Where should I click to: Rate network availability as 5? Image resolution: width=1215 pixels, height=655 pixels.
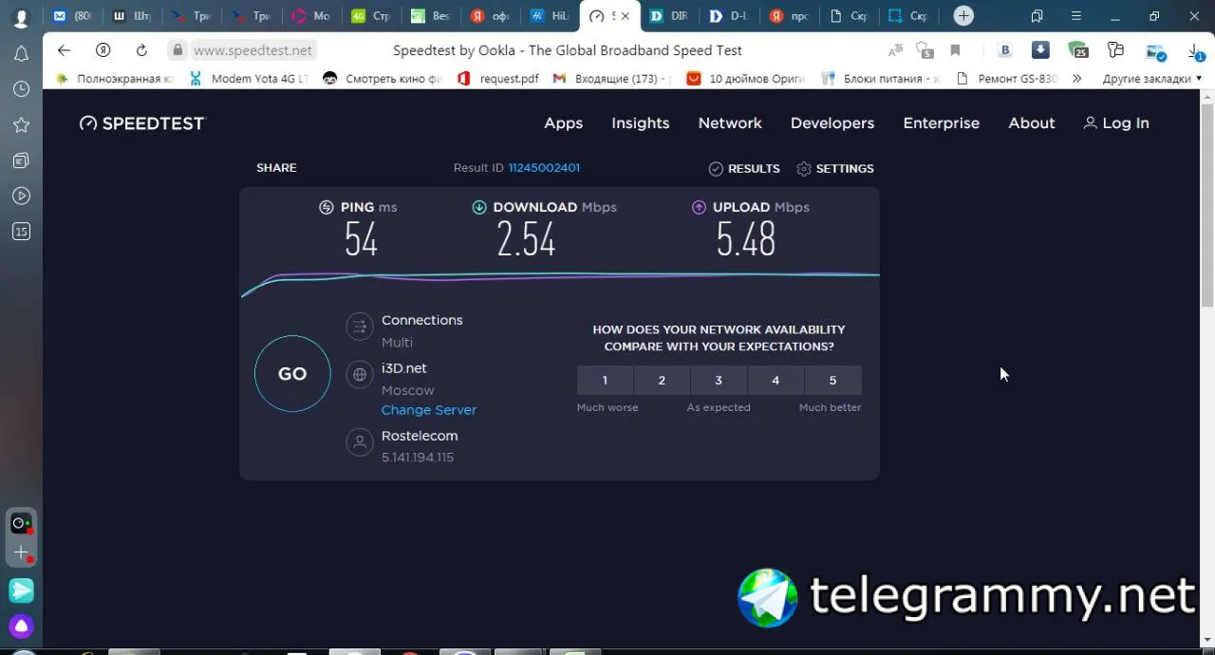click(x=832, y=381)
